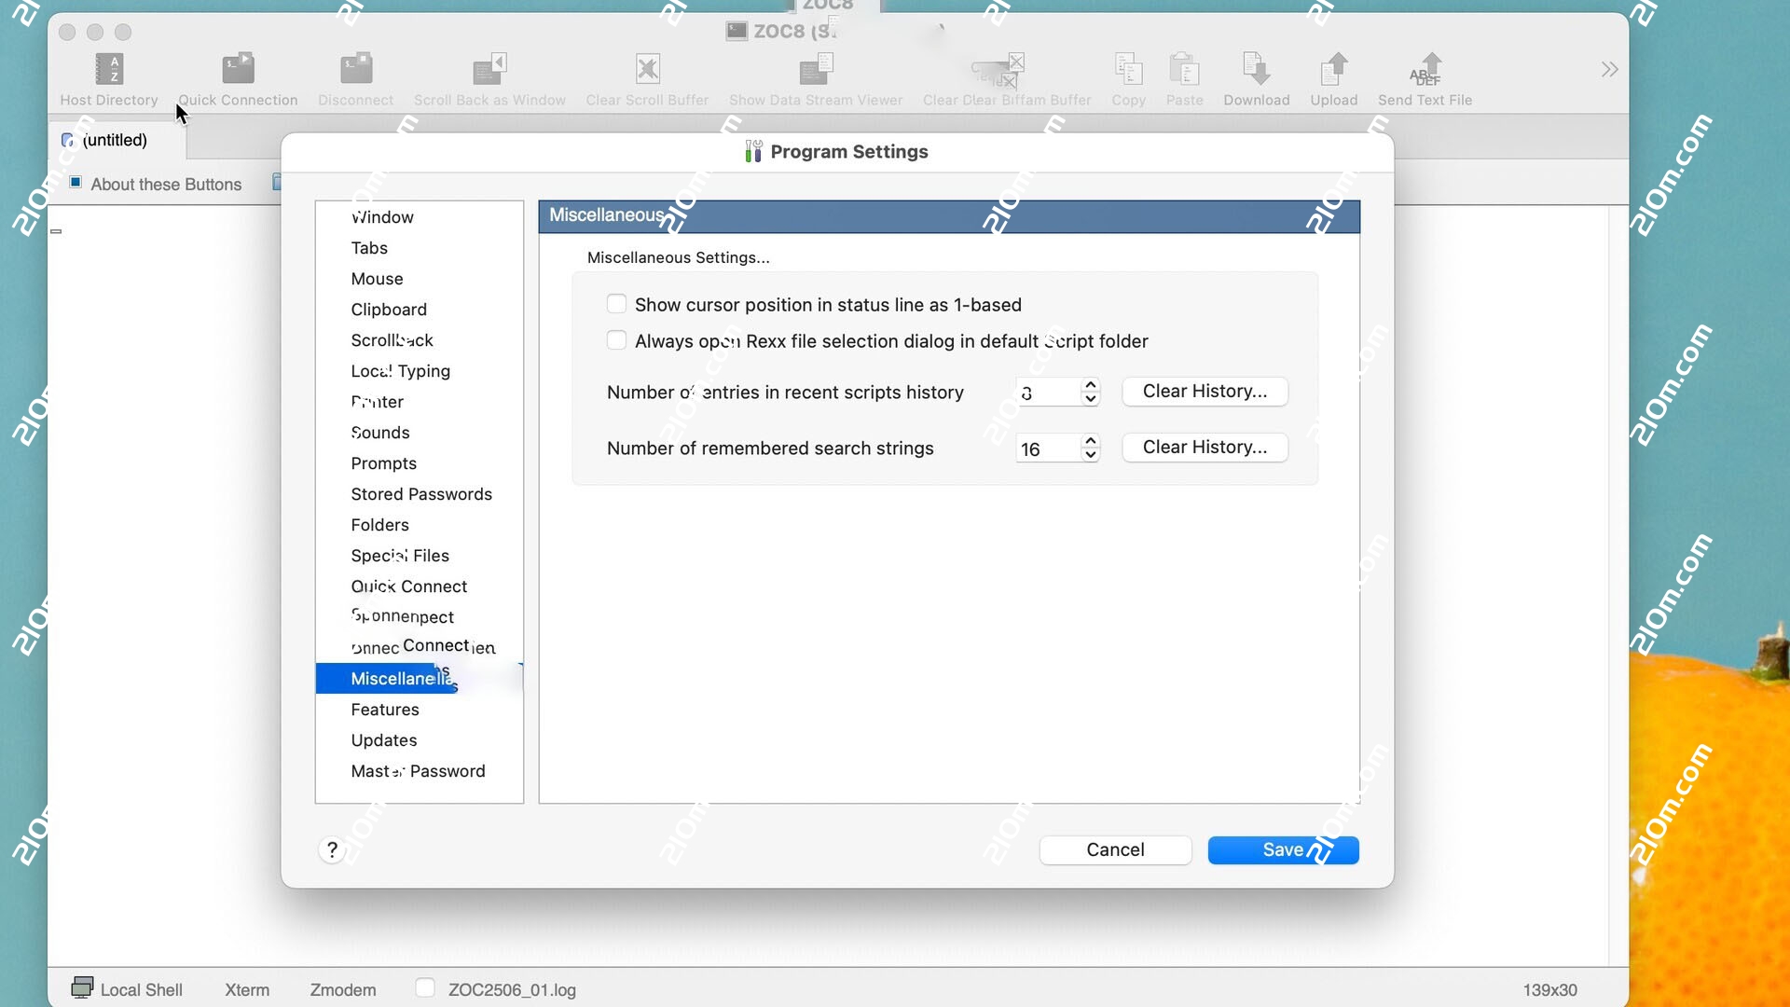Select the Features settings category
The image size is (1790, 1007).
coord(420,710)
